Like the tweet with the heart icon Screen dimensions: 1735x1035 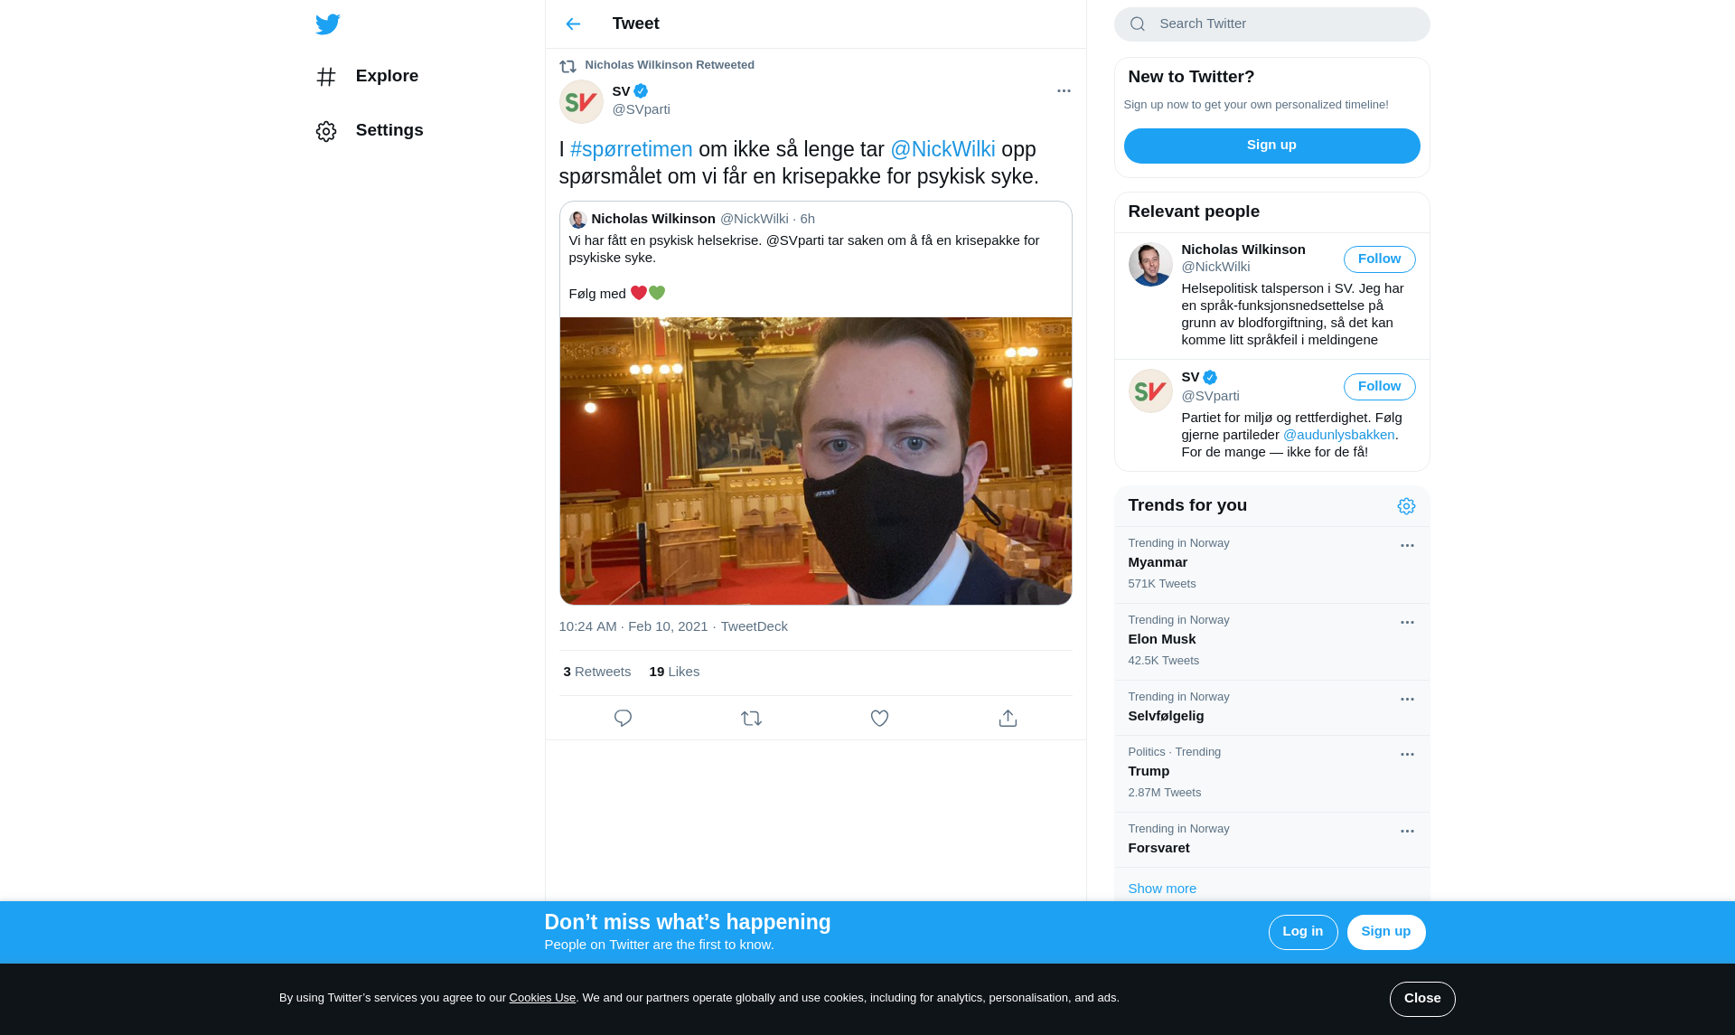tap(879, 718)
